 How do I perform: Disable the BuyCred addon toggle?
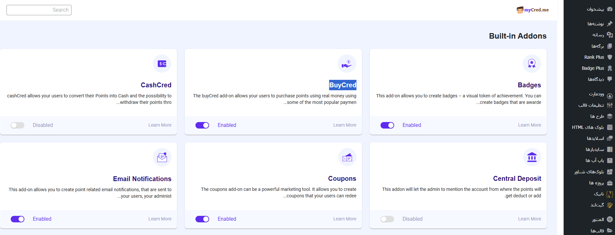202,125
